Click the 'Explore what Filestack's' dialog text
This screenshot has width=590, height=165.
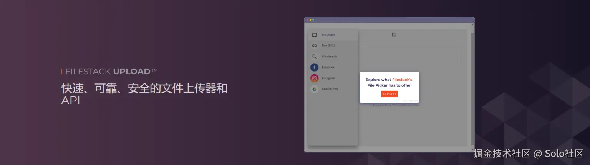[389, 80]
